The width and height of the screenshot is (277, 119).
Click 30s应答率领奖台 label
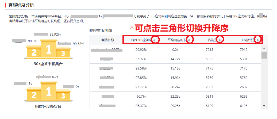point(48,64)
